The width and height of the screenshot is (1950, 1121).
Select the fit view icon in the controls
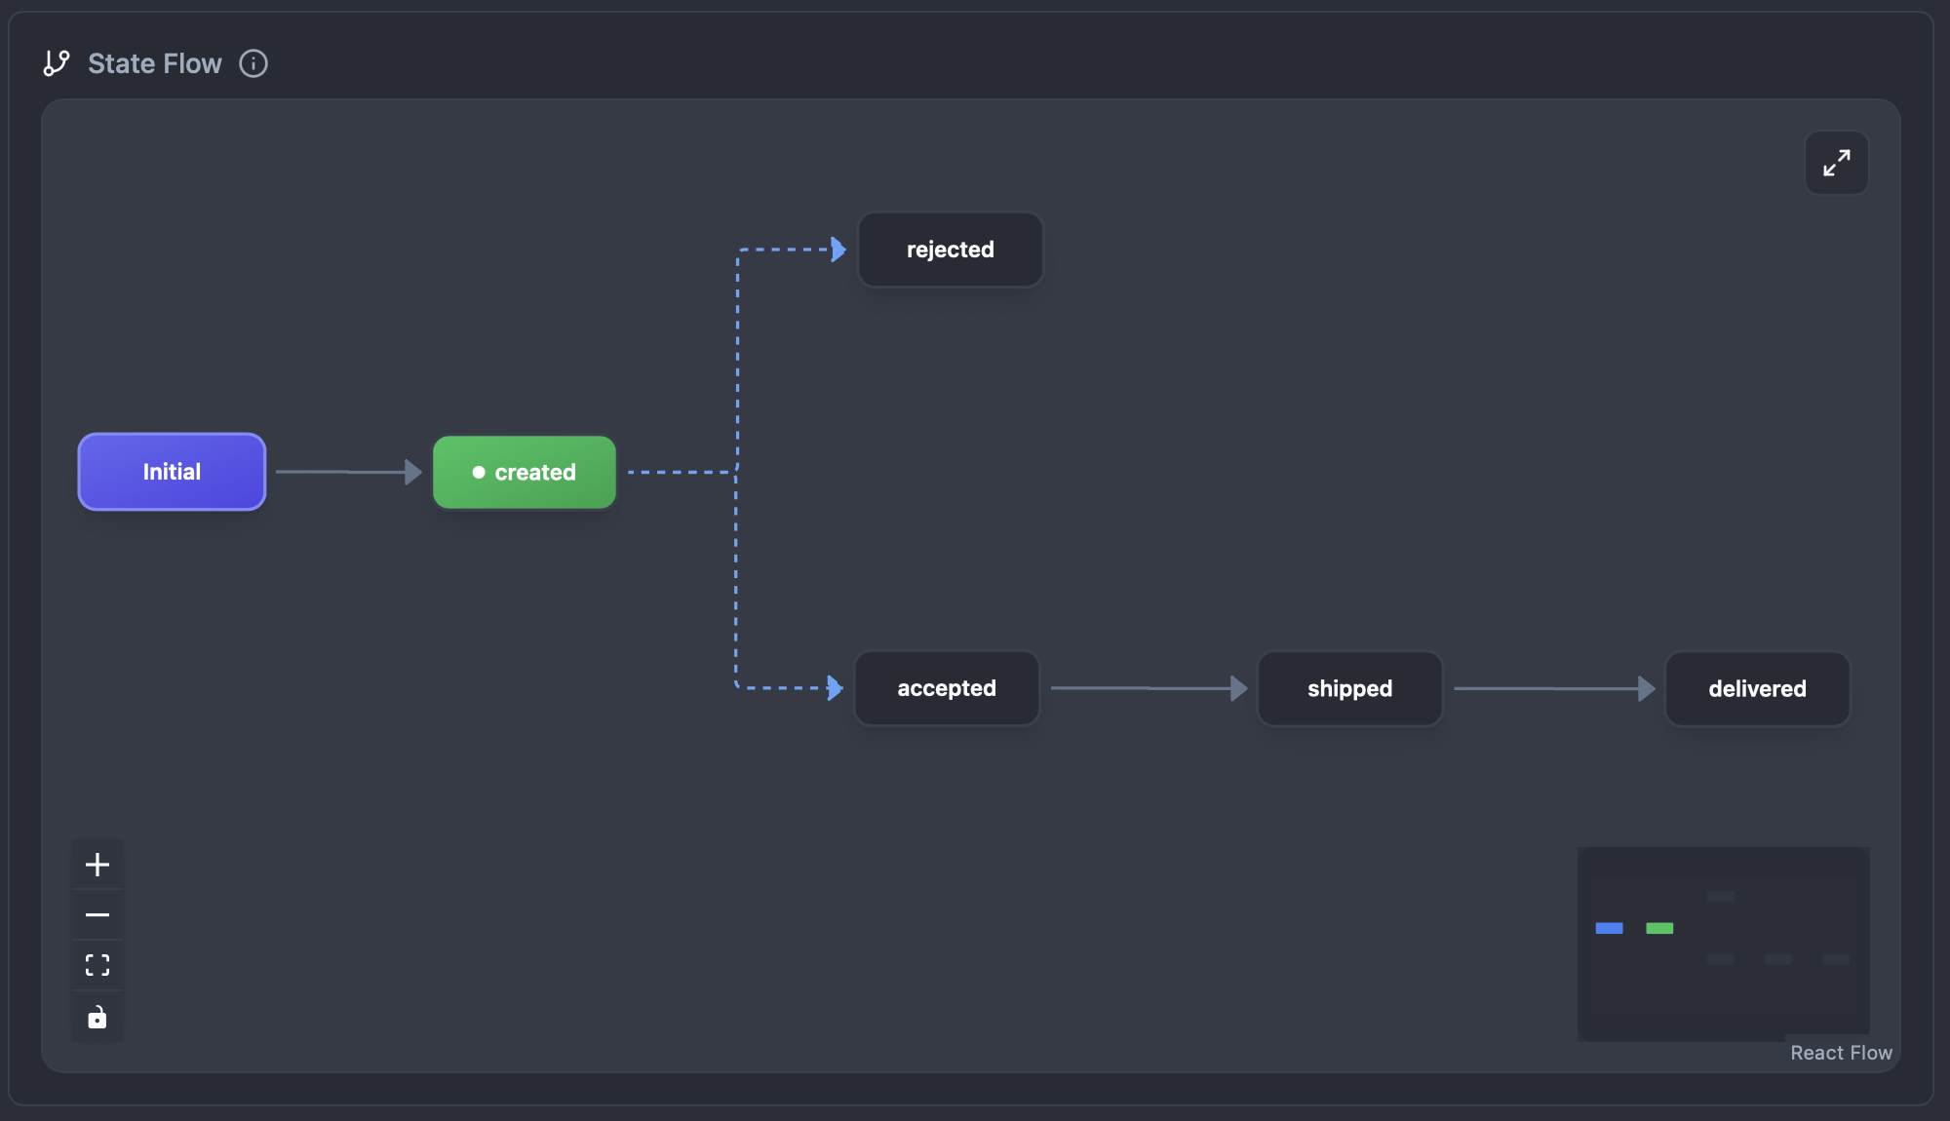(97, 965)
